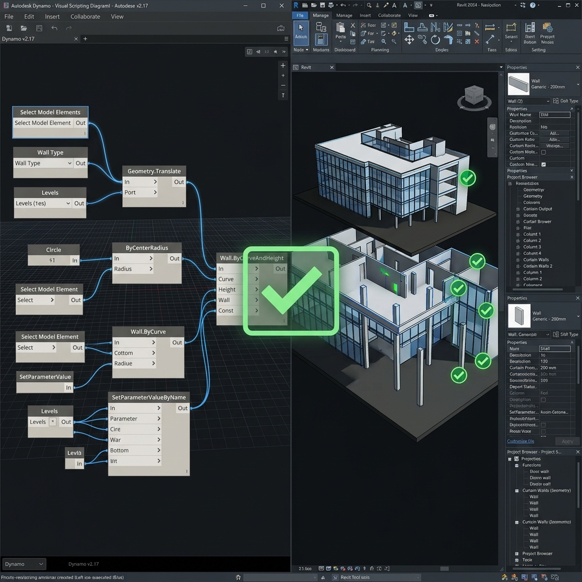Open the Wall Type node dropdown

pyautogui.click(x=69, y=163)
